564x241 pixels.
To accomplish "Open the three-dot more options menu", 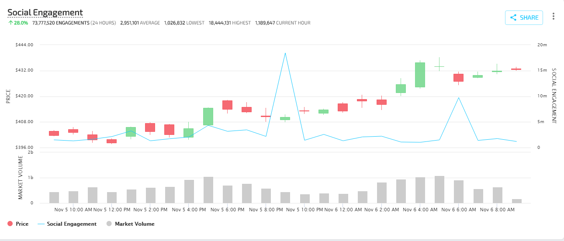I will click(554, 17).
